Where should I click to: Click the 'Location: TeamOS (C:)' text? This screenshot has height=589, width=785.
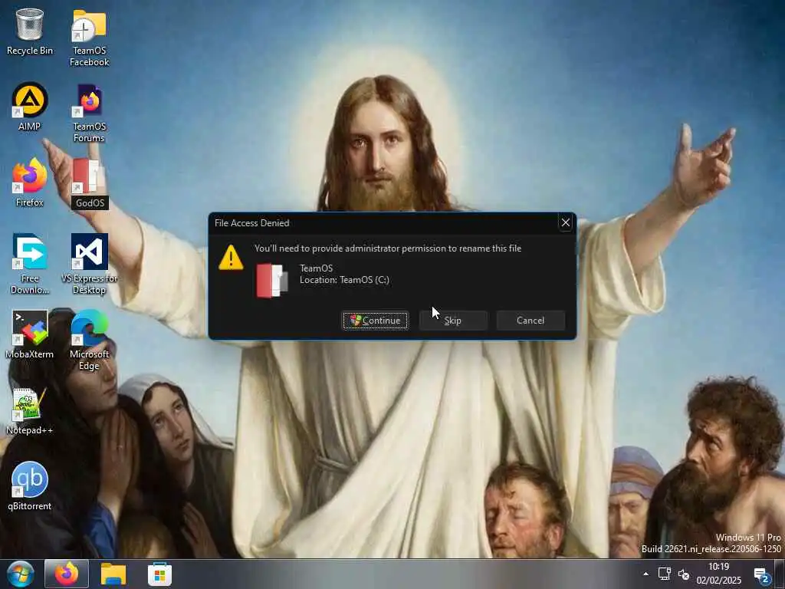(x=344, y=280)
